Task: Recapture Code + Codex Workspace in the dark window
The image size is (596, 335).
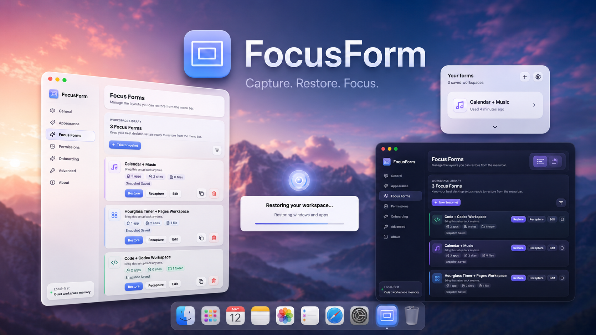Action: (x=536, y=219)
